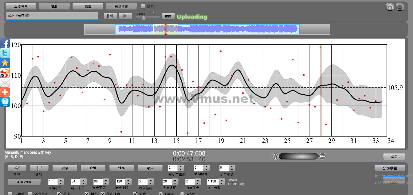Image resolution: width=413 pixels, height=195 pixels.
Task: Increase the 每小节拍数 beats-per-bar stepper
Action: 181,166
